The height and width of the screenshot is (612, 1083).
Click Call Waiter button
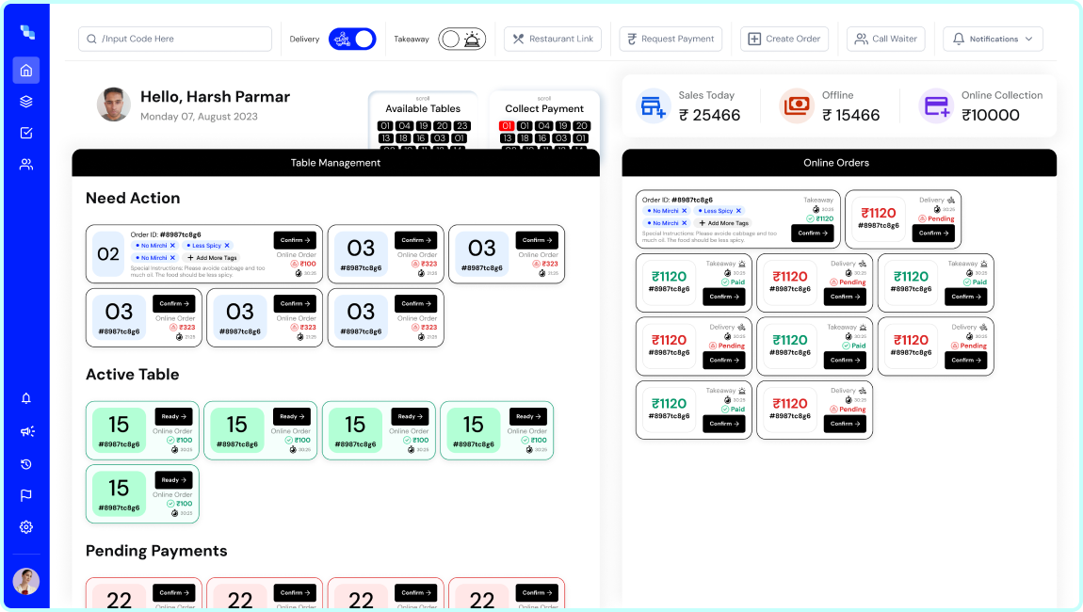[886, 40]
